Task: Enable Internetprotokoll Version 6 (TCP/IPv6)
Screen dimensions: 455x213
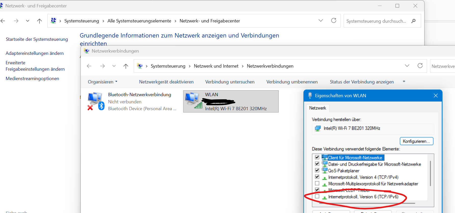Action: [x=317, y=196]
